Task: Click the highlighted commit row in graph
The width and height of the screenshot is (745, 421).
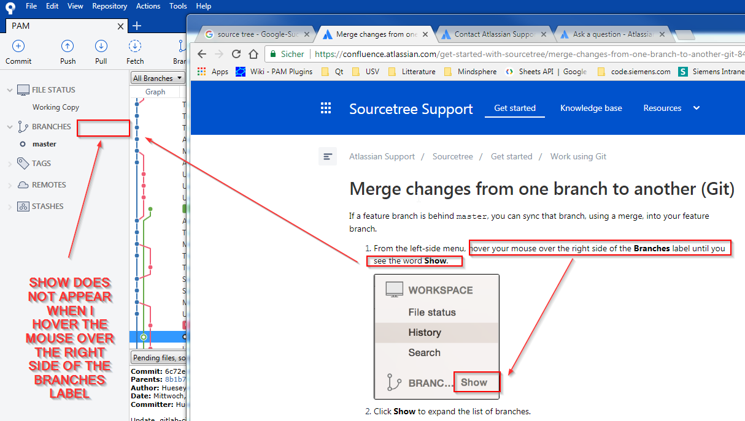Action: click(158, 336)
